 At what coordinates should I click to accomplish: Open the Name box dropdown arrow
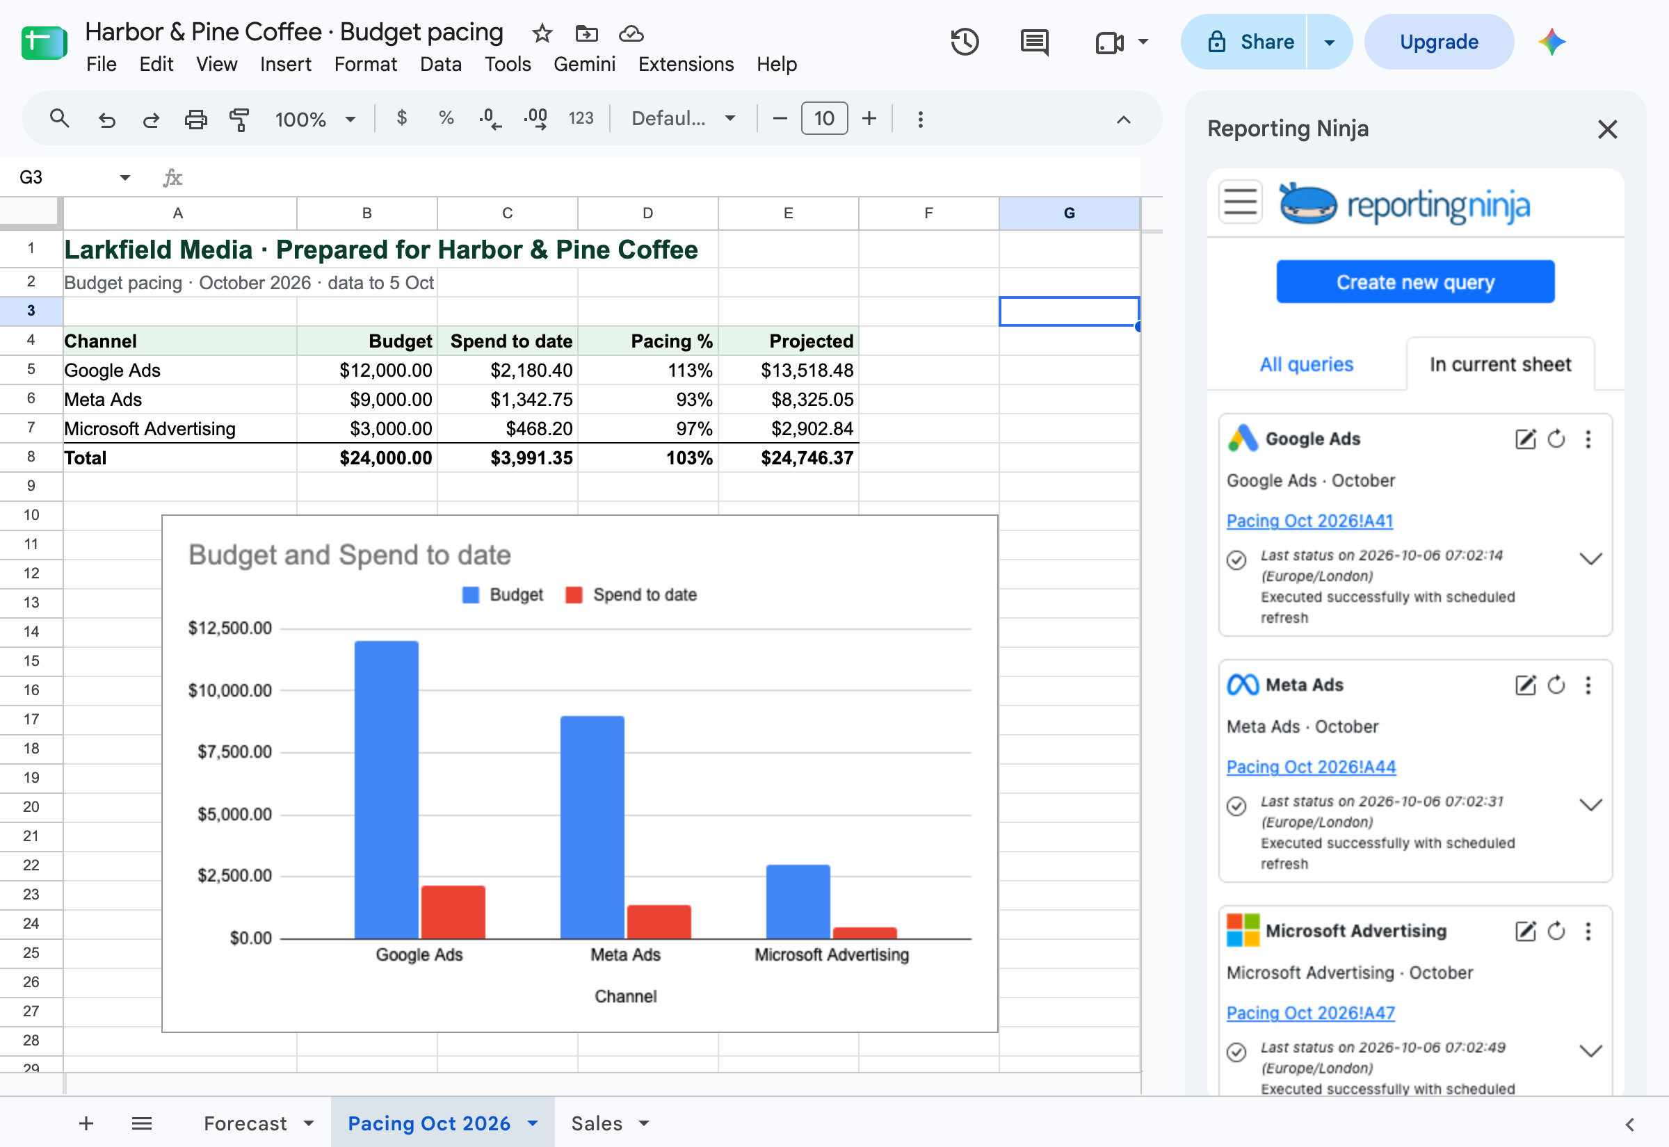point(124,177)
